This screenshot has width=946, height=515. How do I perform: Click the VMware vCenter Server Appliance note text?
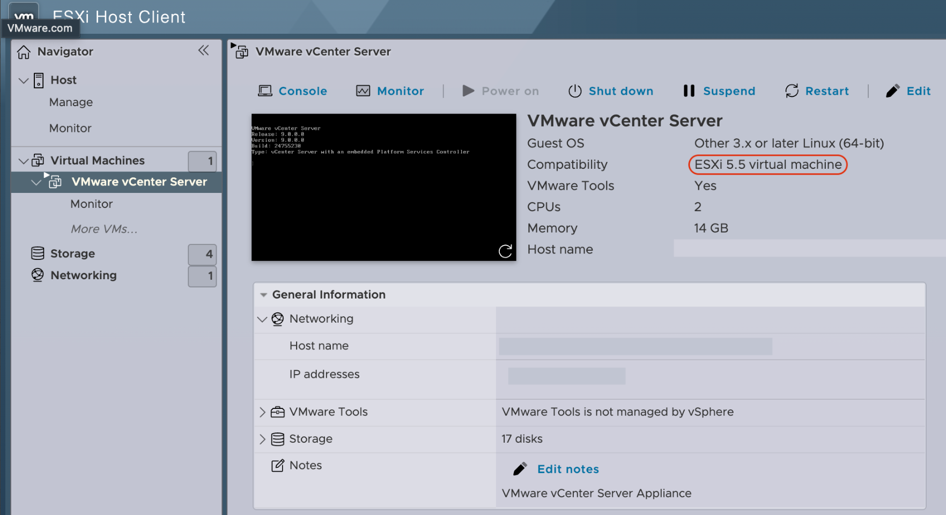pos(596,494)
